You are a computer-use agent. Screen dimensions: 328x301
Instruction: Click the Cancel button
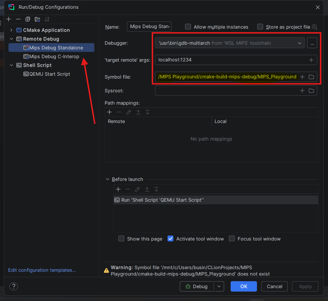click(275, 286)
